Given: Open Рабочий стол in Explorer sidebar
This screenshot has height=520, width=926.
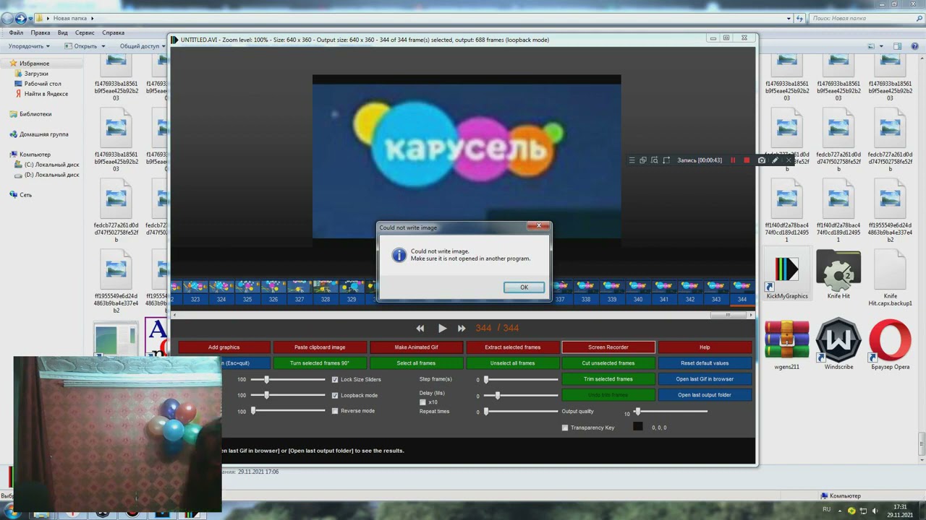Looking at the screenshot, I should 42,84.
